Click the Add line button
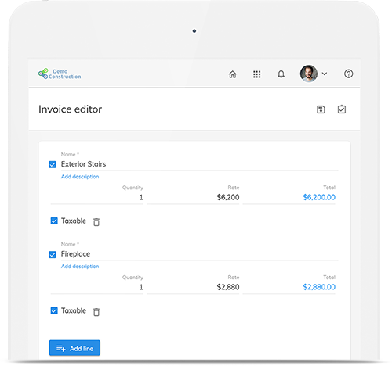Image resolution: width=392 pixels, height=366 pixels. [x=74, y=348]
